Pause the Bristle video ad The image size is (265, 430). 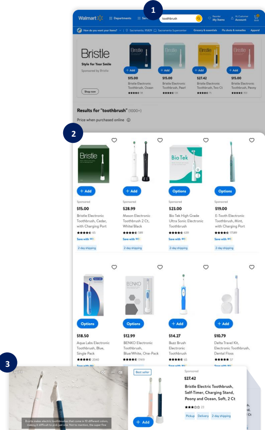pyautogui.click(x=112, y=372)
